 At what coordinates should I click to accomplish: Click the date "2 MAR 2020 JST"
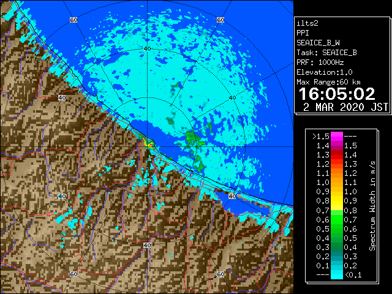coord(345,107)
